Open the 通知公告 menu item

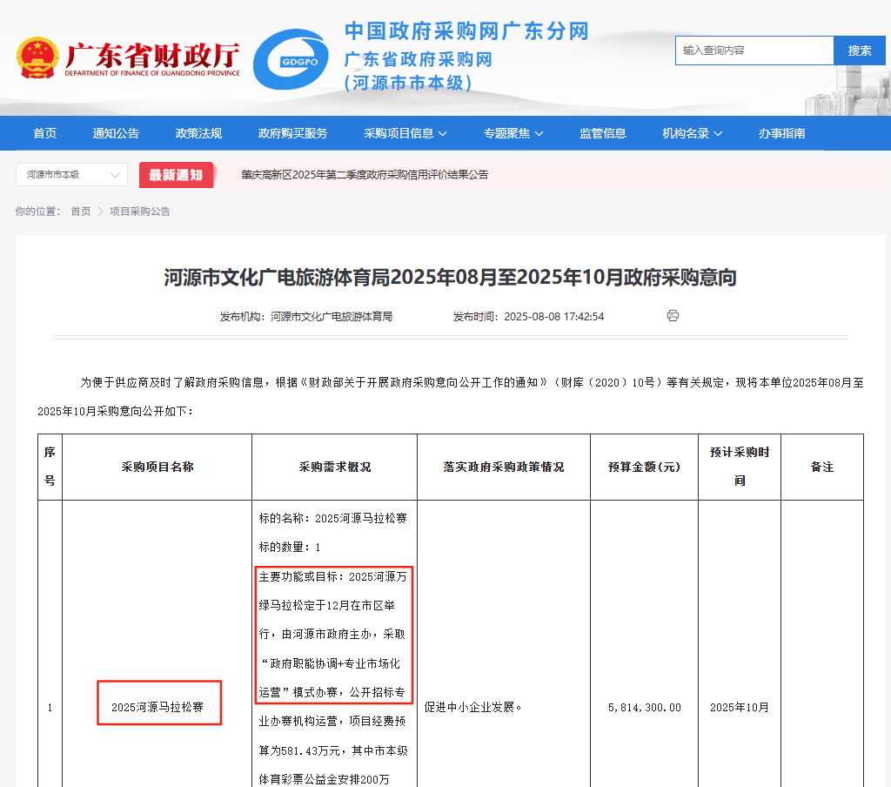pos(116,133)
